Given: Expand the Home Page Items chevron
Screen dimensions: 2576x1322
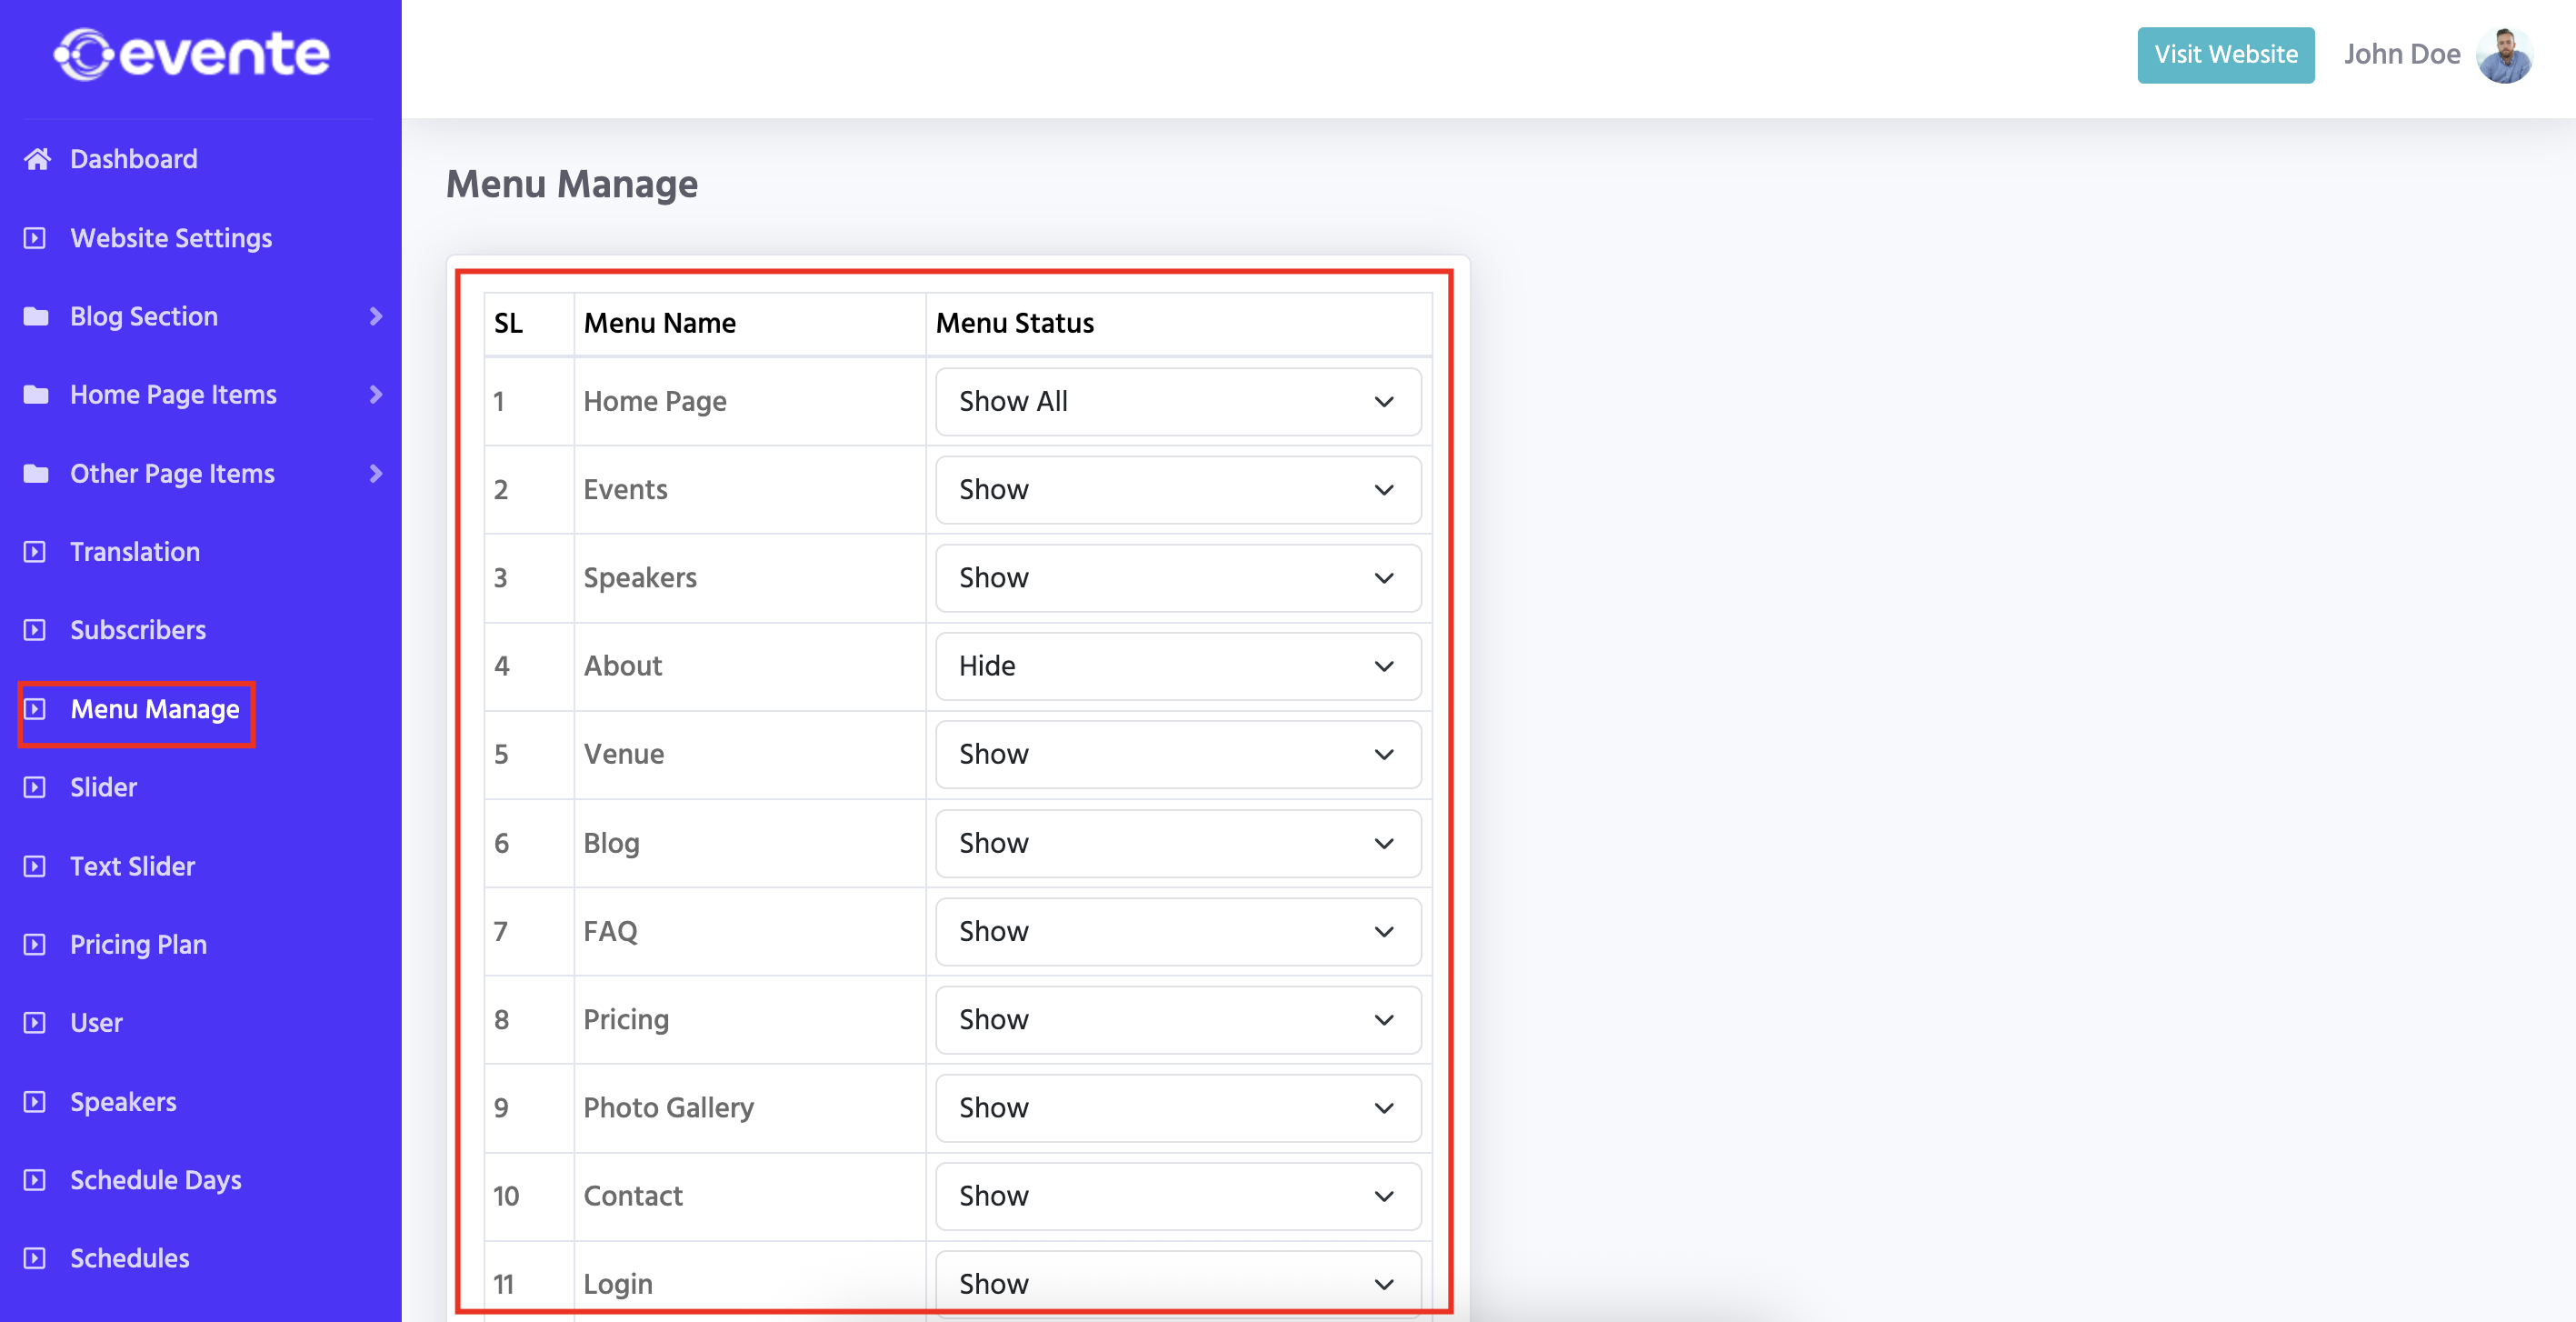Looking at the screenshot, I should click(376, 395).
